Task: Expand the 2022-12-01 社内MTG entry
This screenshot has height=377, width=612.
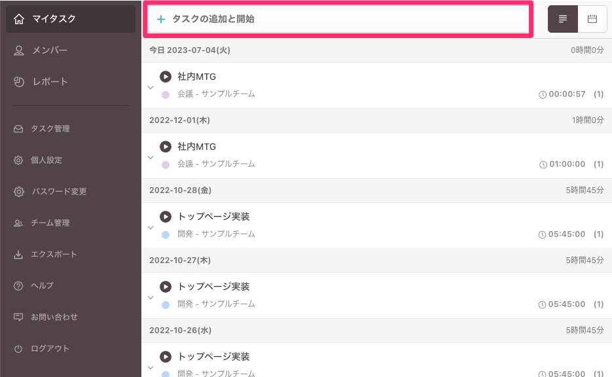Action: (x=151, y=157)
